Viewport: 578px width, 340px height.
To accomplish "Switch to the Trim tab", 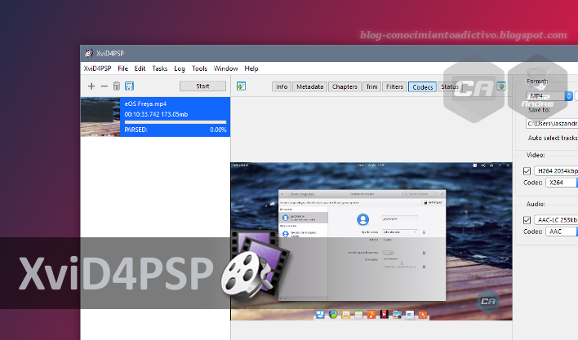I will click(x=371, y=87).
